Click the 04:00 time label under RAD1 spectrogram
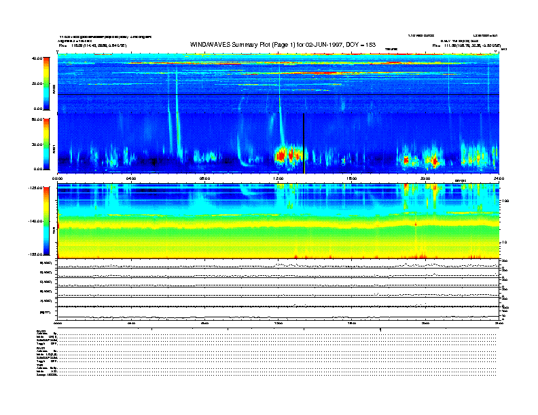This screenshot has width=538, height=415. [131, 178]
